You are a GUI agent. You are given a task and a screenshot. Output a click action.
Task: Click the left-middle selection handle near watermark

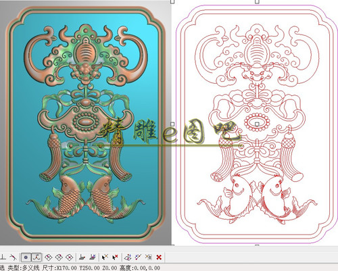(x=172, y=124)
